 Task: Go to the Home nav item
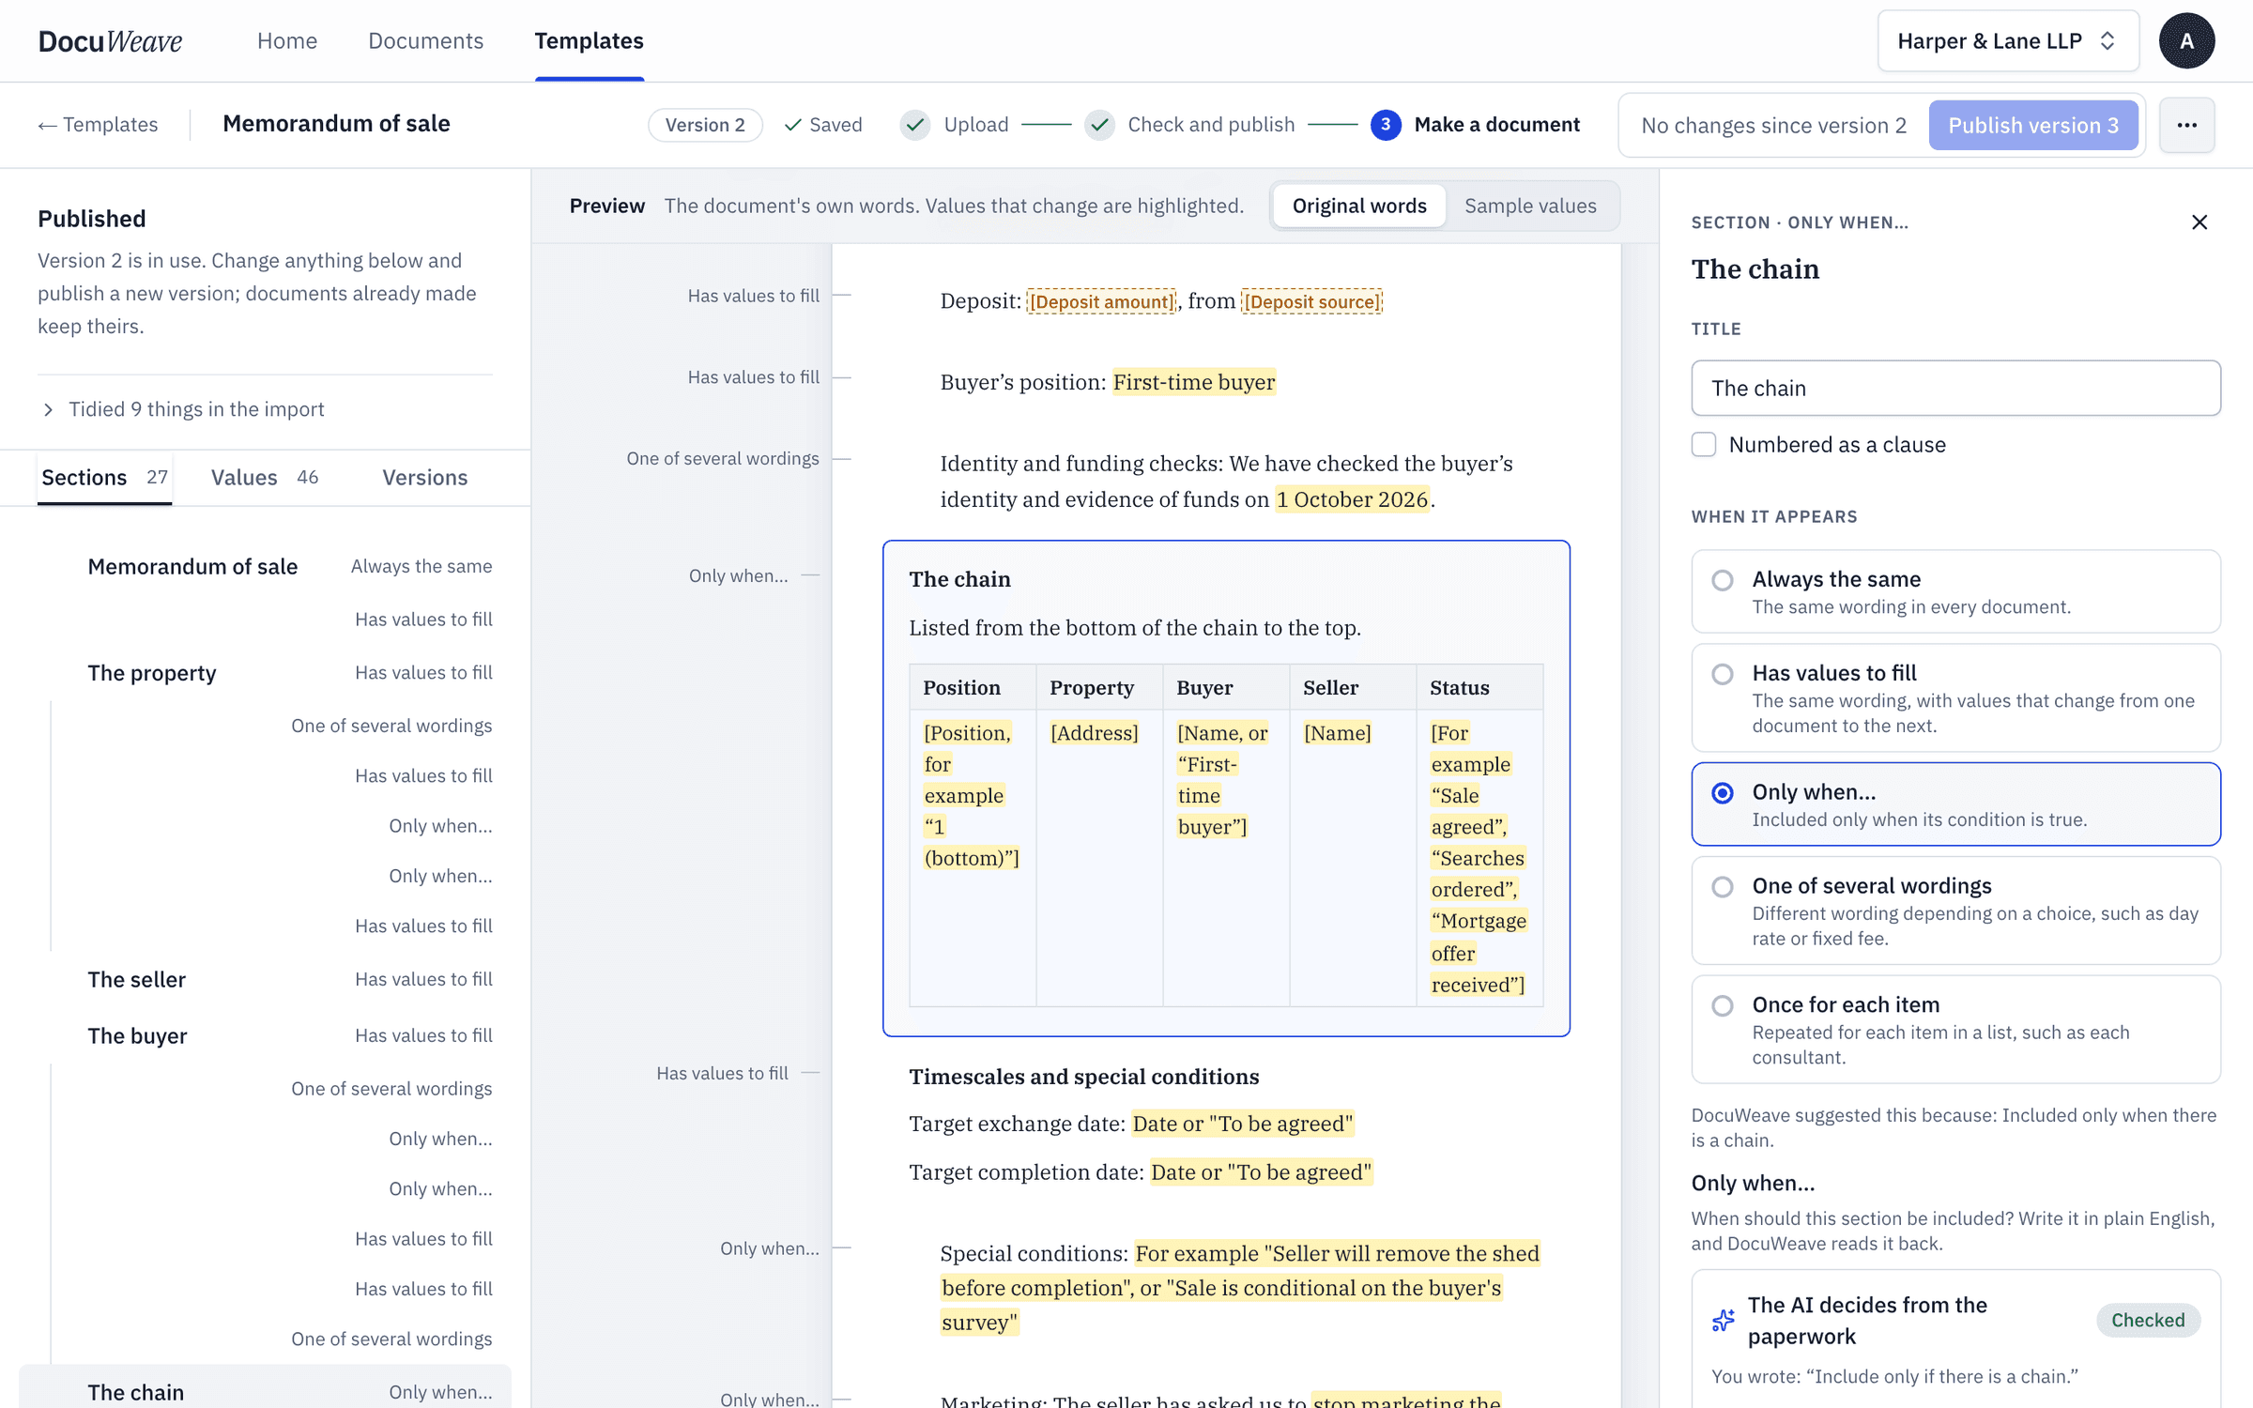point(287,41)
